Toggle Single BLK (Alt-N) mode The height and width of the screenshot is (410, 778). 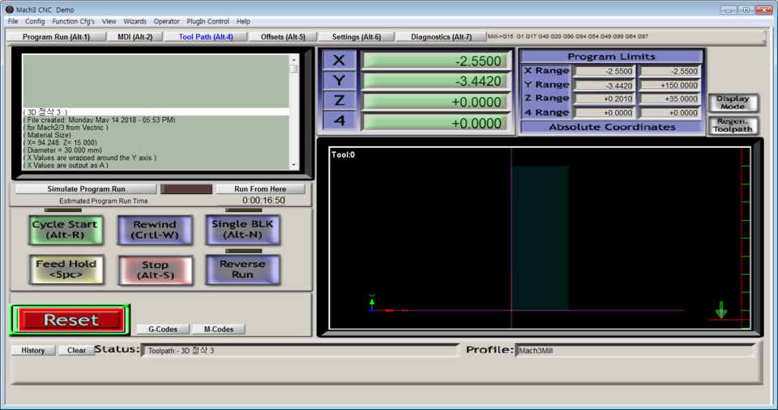(x=242, y=230)
